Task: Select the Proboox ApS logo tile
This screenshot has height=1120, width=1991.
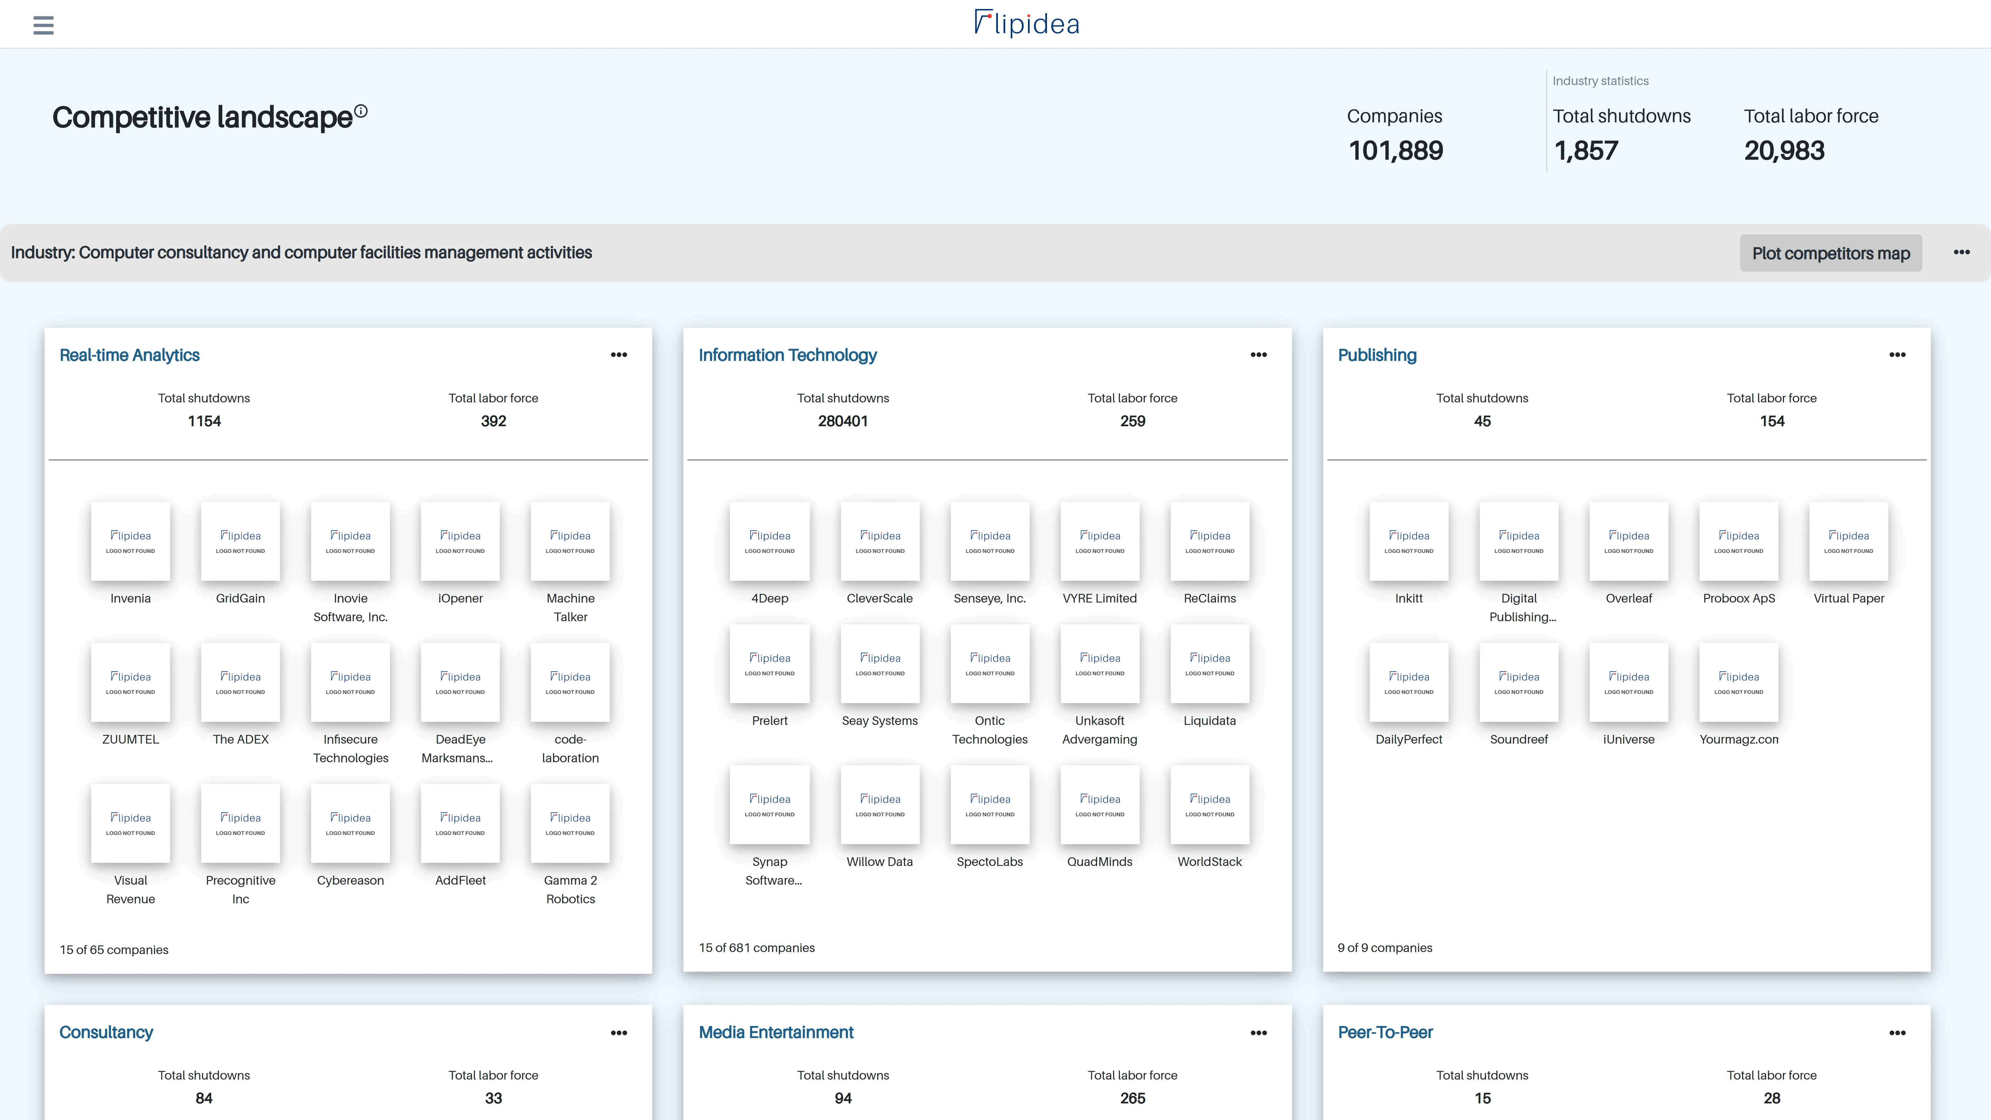Action: coord(1739,541)
